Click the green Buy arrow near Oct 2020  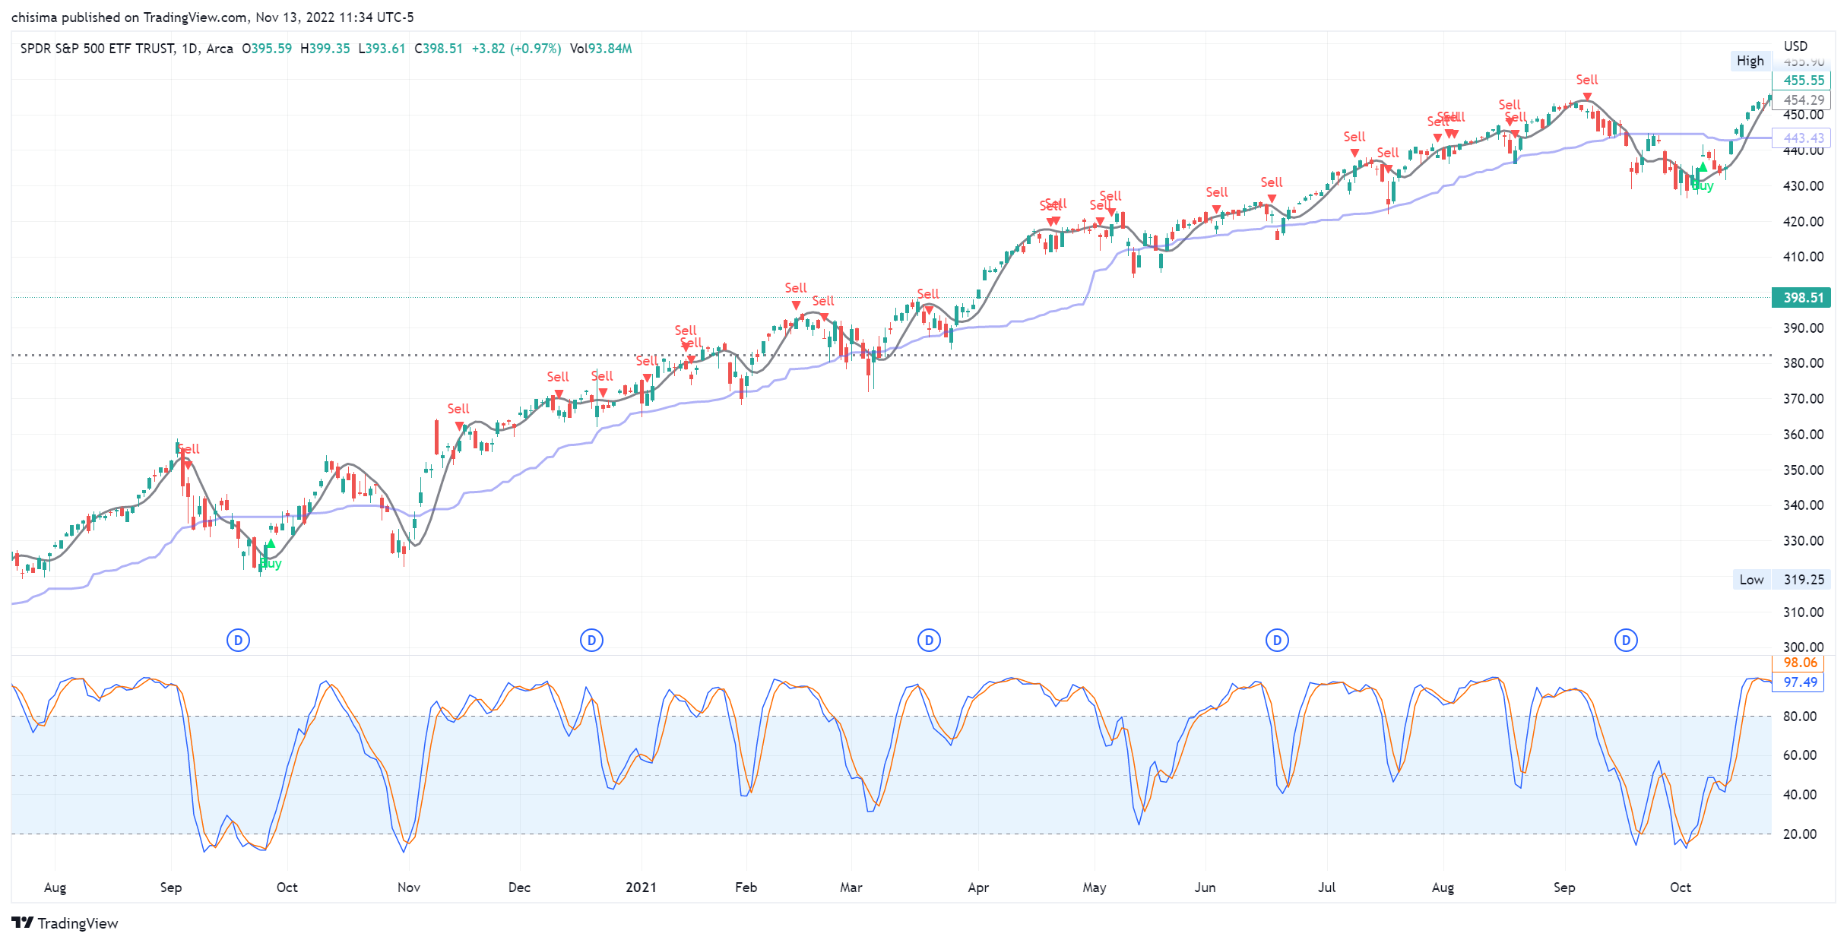(x=271, y=544)
